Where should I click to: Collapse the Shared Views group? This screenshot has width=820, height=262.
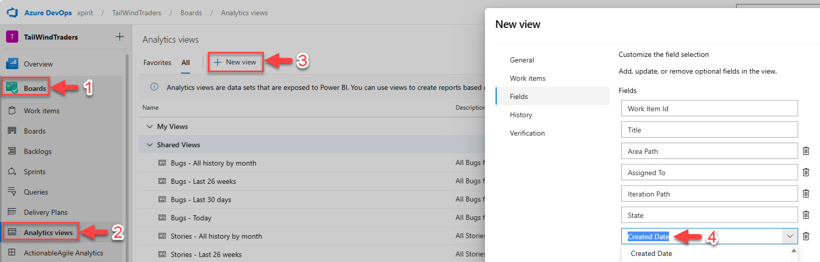coord(149,145)
